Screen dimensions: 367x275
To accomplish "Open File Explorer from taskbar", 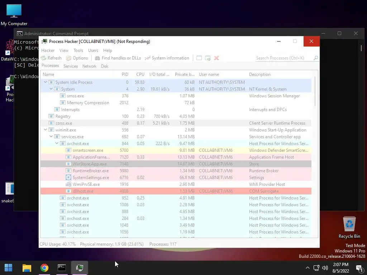I will 27,268.
